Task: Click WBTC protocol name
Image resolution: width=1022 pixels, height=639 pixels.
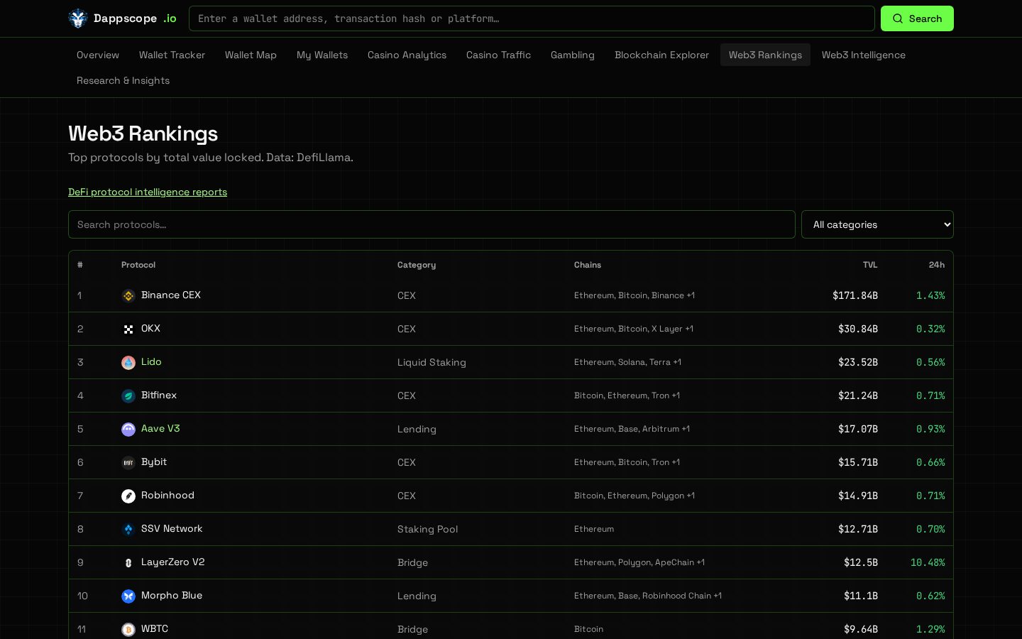Action: (155, 628)
